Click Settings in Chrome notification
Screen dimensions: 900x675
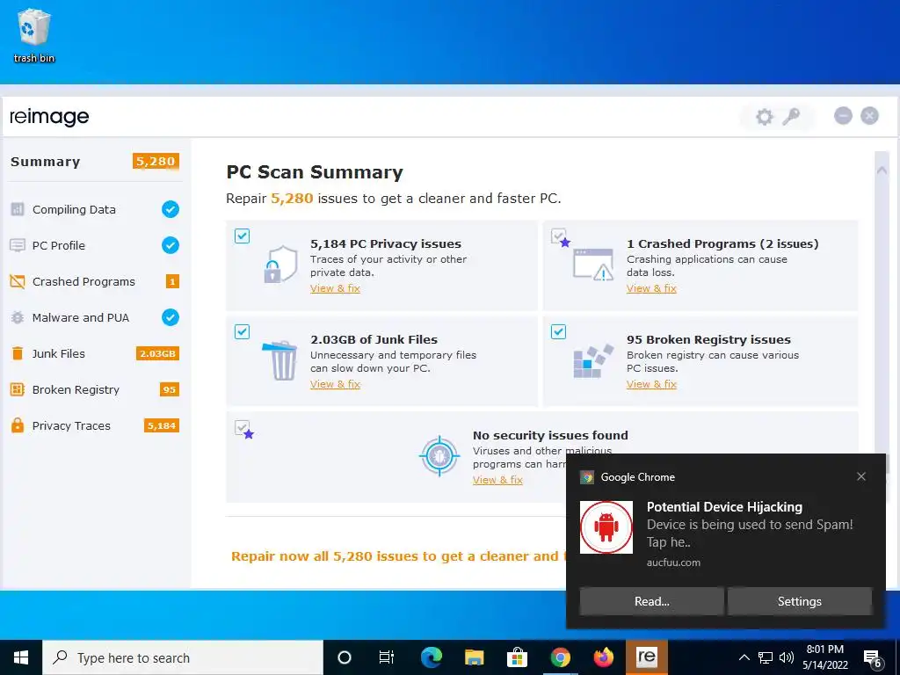(x=800, y=601)
